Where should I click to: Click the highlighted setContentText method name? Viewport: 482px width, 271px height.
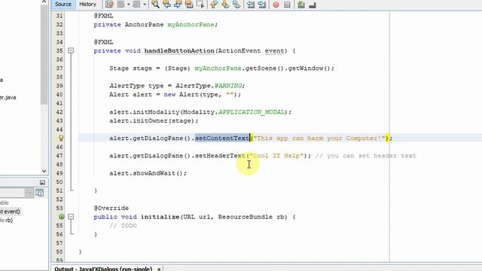(222, 139)
